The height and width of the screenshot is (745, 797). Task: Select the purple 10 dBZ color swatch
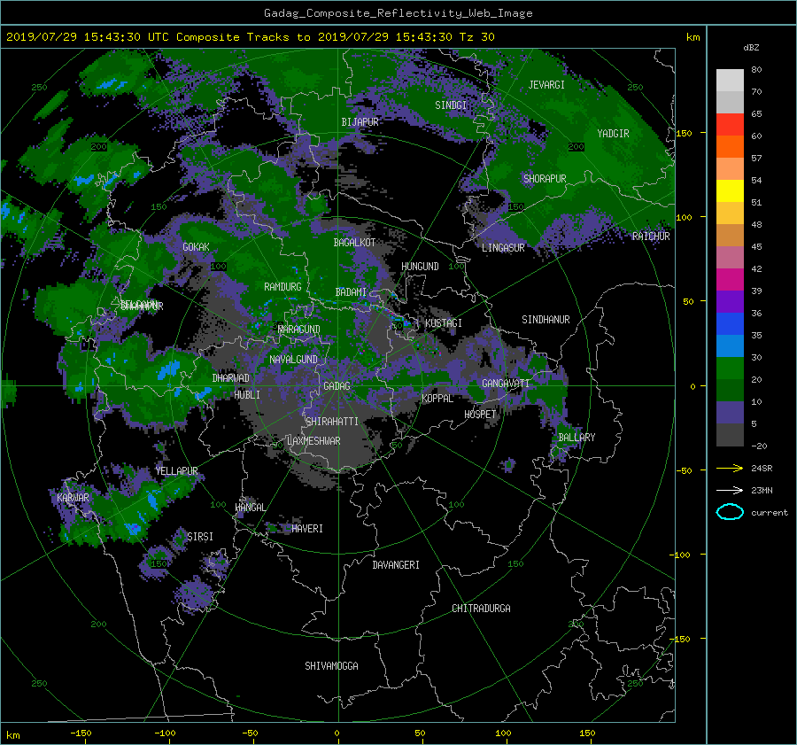pos(730,412)
